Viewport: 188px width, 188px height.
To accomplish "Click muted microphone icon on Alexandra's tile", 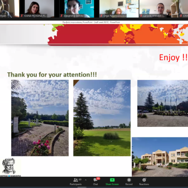I will coord(62,16).
